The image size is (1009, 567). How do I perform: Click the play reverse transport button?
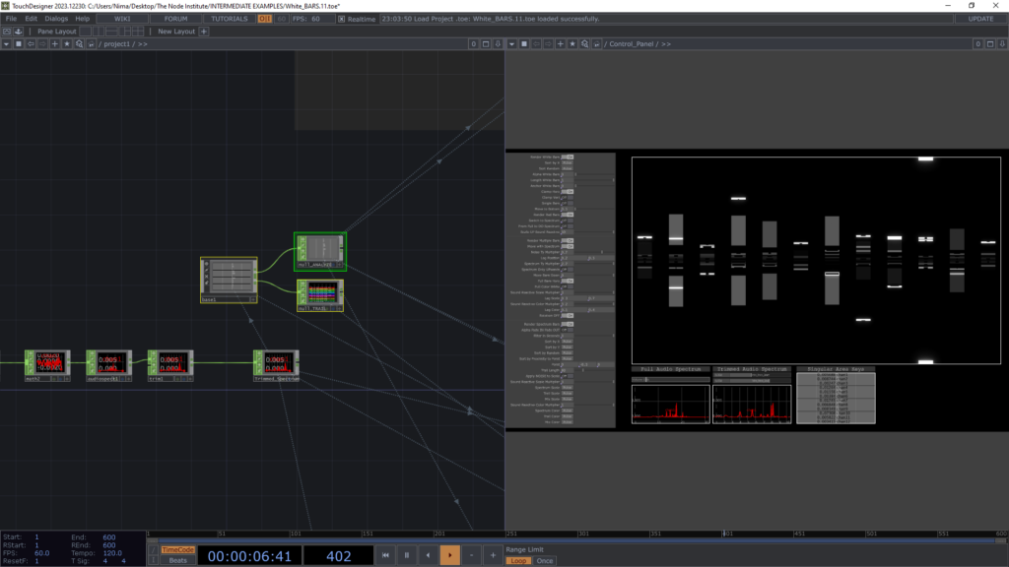(x=428, y=556)
